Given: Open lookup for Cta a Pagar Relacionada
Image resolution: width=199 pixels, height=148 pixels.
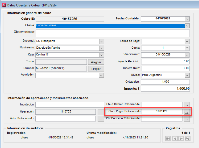Looking at the screenshot, I should [x=187, y=111].
